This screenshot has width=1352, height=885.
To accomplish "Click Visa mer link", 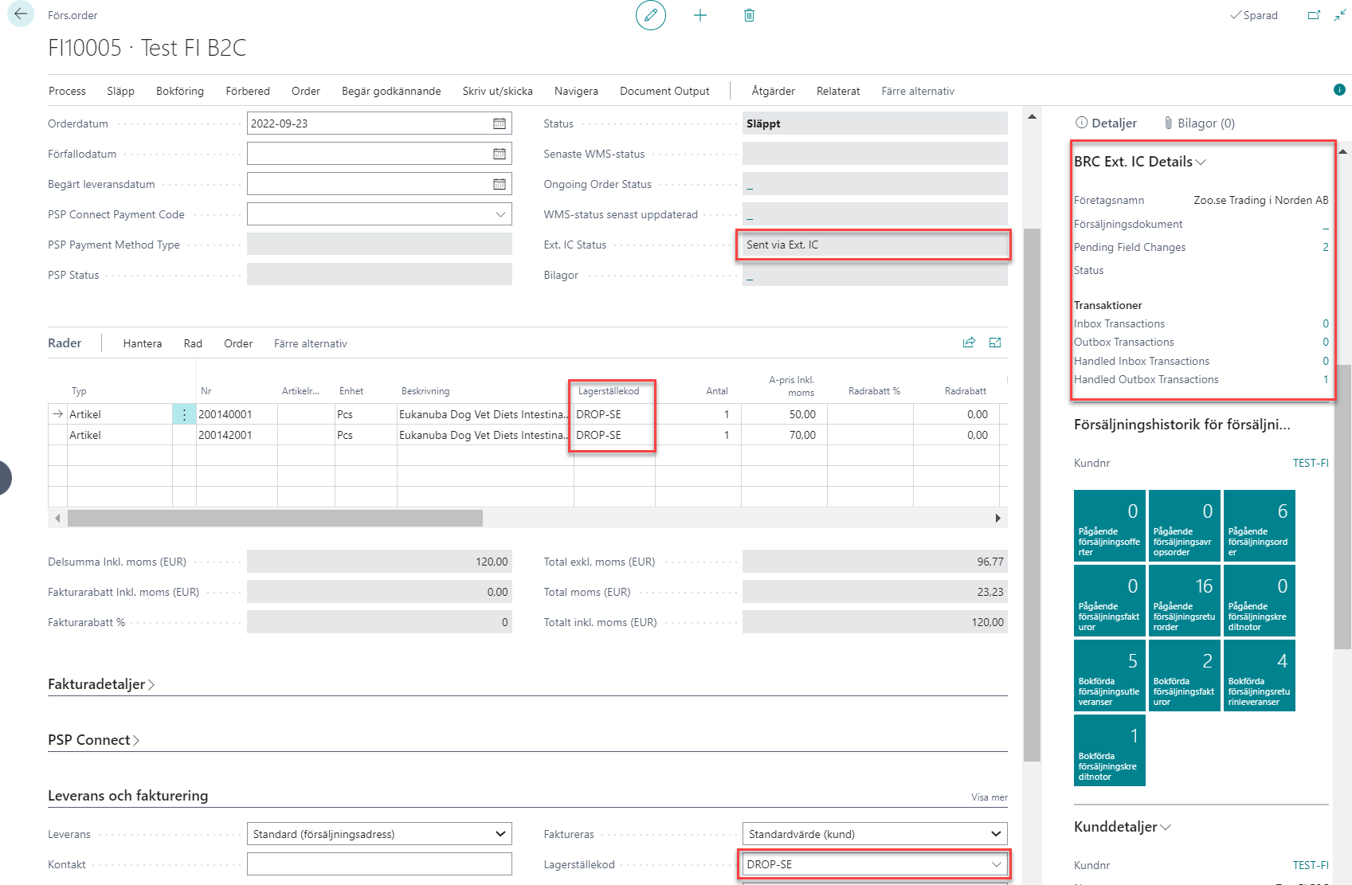I will point(989,797).
